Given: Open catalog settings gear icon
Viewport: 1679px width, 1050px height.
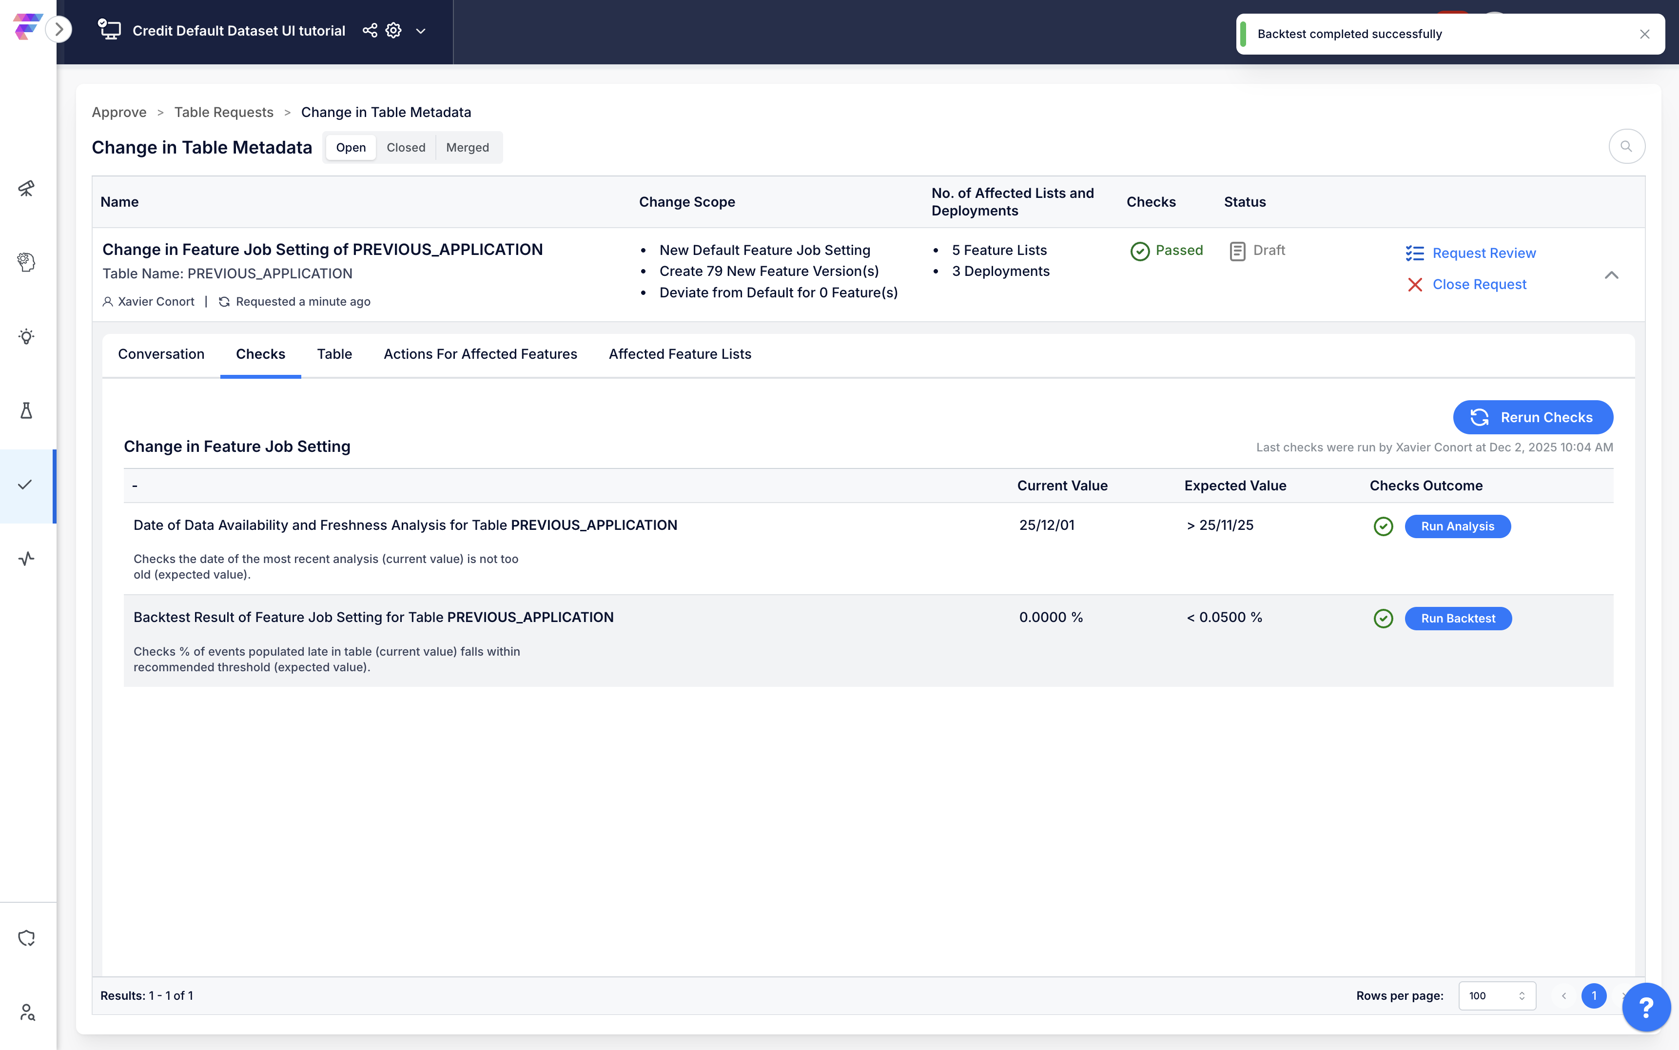Looking at the screenshot, I should [x=394, y=31].
